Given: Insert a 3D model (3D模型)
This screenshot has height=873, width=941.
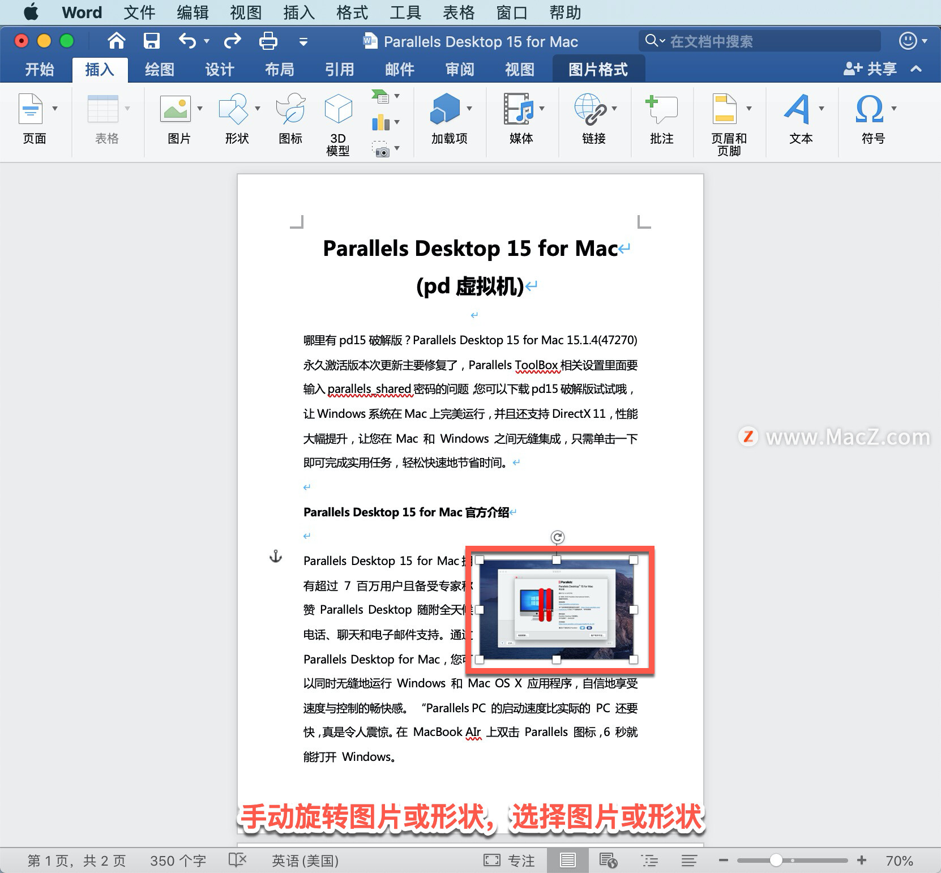Looking at the screenshot, I should [x=338, y=125].
